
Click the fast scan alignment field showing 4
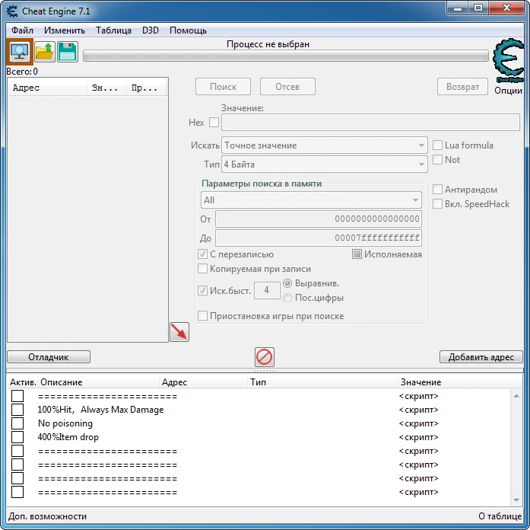click(267, 290)
